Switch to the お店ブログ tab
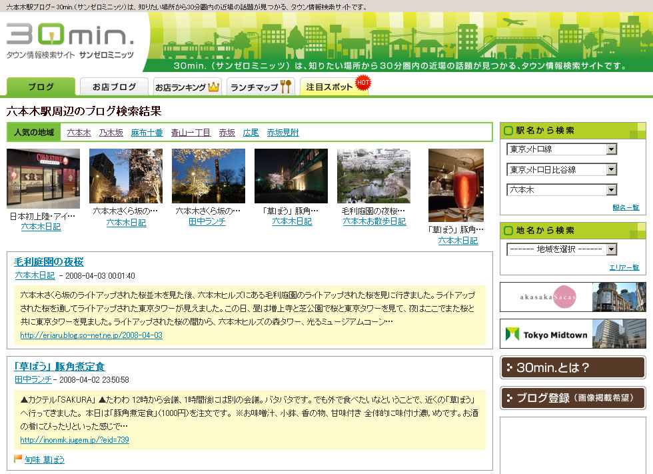The image size is (653, 474). [x=114, y=87]
